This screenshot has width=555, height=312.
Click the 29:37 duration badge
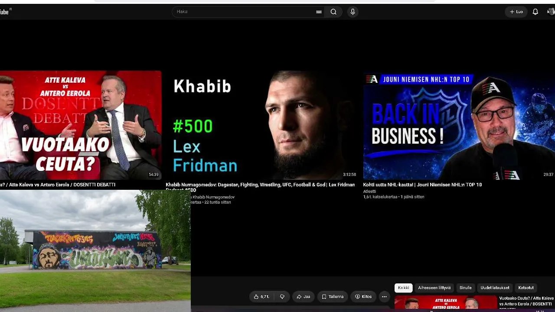pos(548,175)
